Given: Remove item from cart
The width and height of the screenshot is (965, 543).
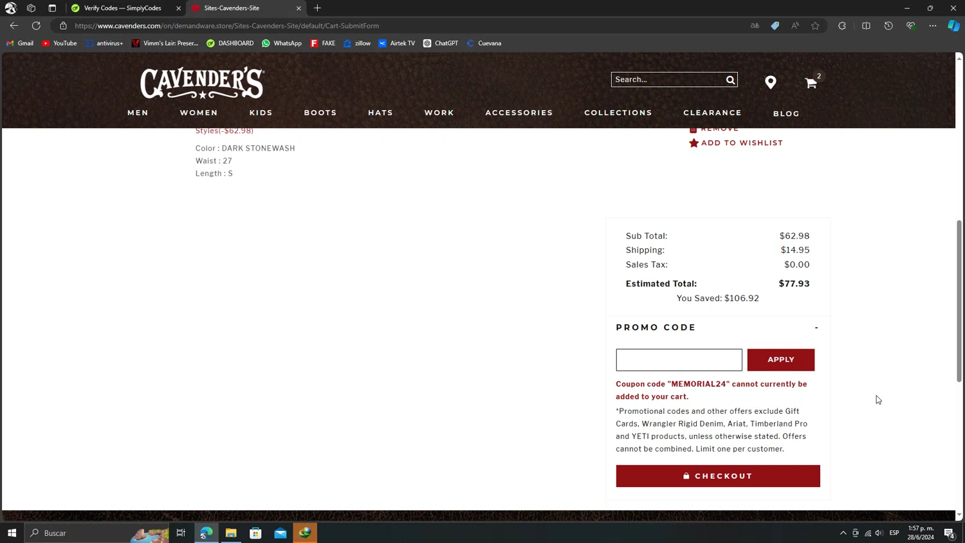Looking at the screenshot, I should [x=714, y=129].
